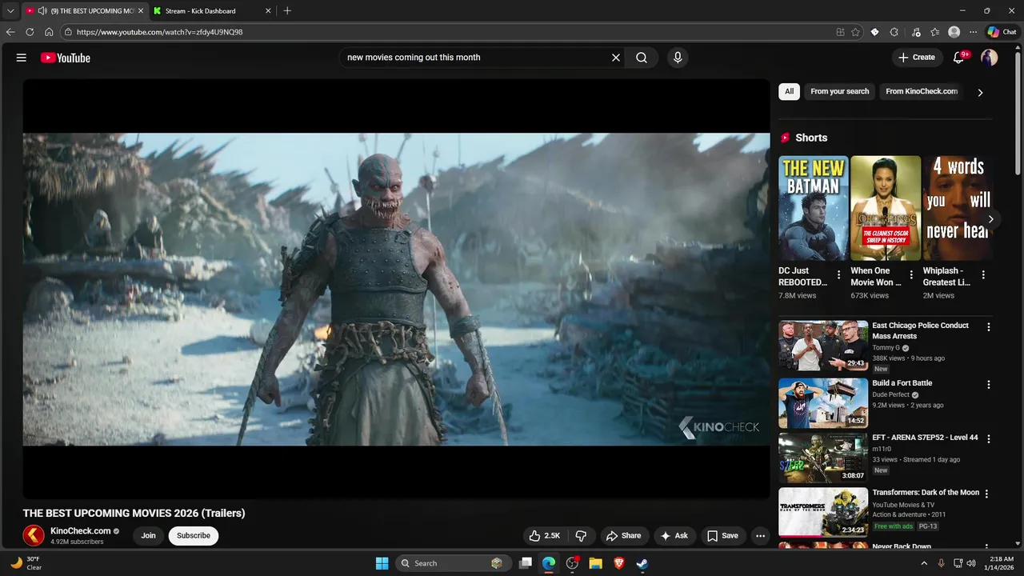This screenshot has width=1024, height=576.
Task: Close the Kick Dashboard tab
Action: click(x=268, y=11)
